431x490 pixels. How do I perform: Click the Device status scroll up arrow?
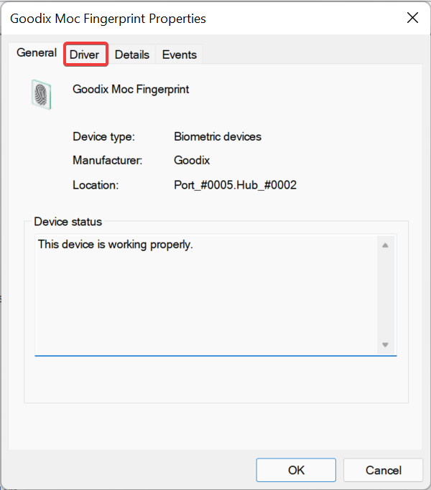[x=385, y=245]
